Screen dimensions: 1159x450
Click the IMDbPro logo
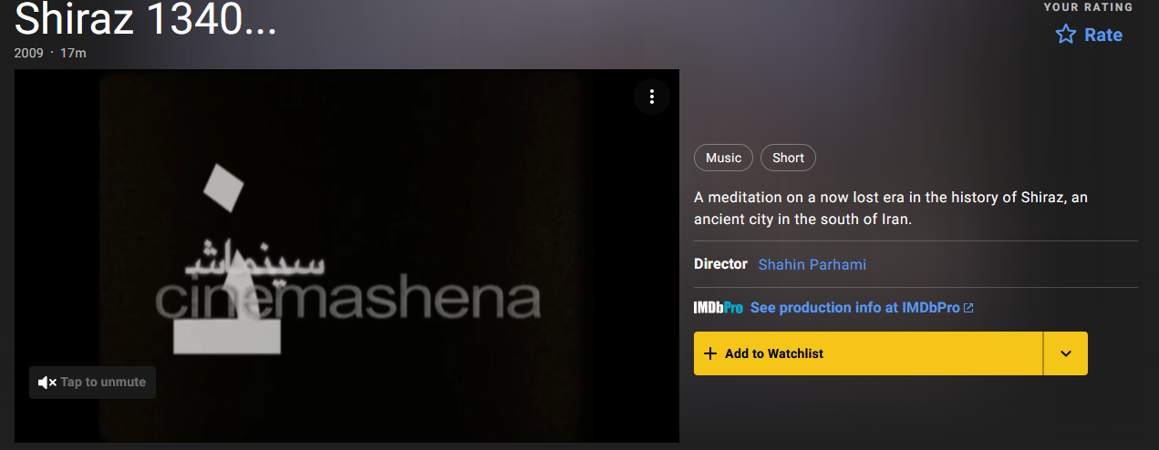point(718,308)
